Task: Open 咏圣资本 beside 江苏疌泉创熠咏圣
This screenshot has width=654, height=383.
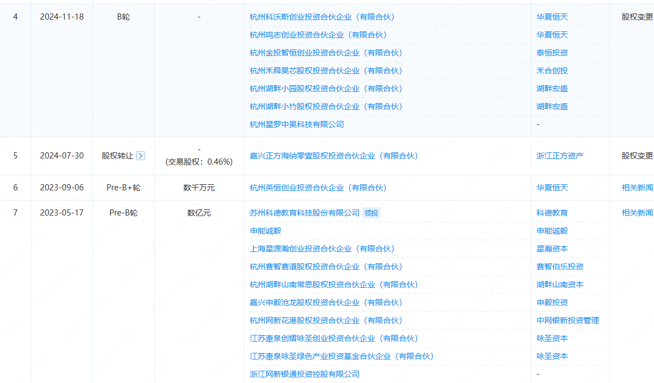Action: coord(552,339)
